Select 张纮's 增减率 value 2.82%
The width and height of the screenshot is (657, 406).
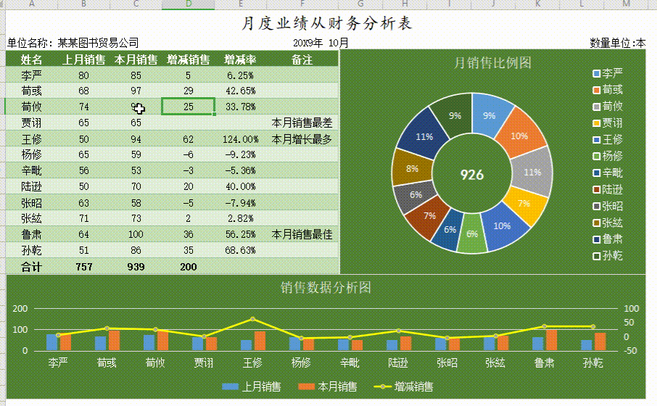click(240, 218)
